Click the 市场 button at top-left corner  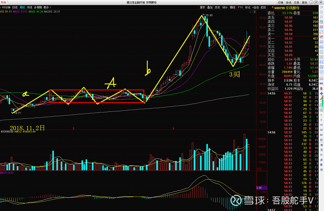click(4, 2)
